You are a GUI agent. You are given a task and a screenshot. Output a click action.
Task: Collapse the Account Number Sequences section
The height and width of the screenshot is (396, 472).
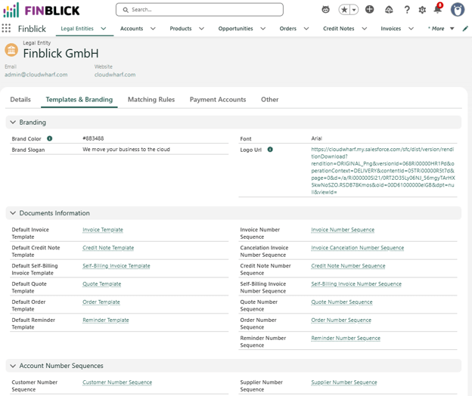point(13,366)
